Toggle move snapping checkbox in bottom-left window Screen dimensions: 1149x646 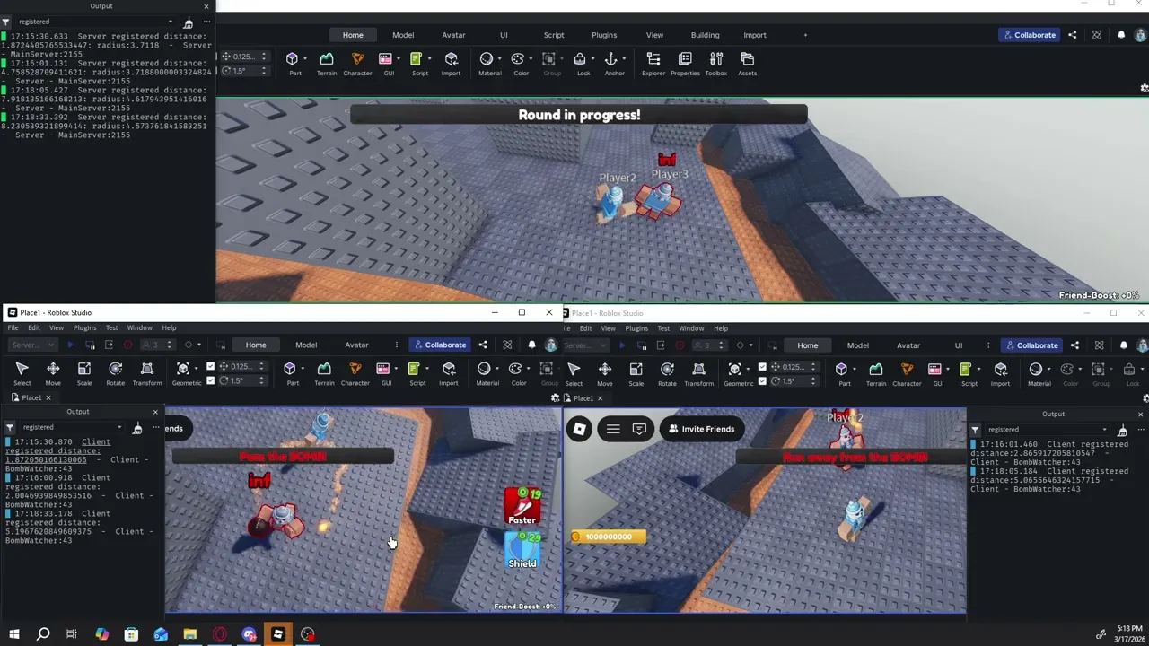click(x=211, y=366)
